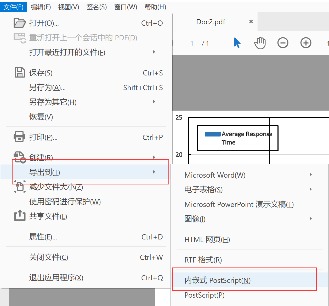This screenshot has height=306, width=329.
Task: Select the Hand tool in the toolbar
Action: point(260,43)
